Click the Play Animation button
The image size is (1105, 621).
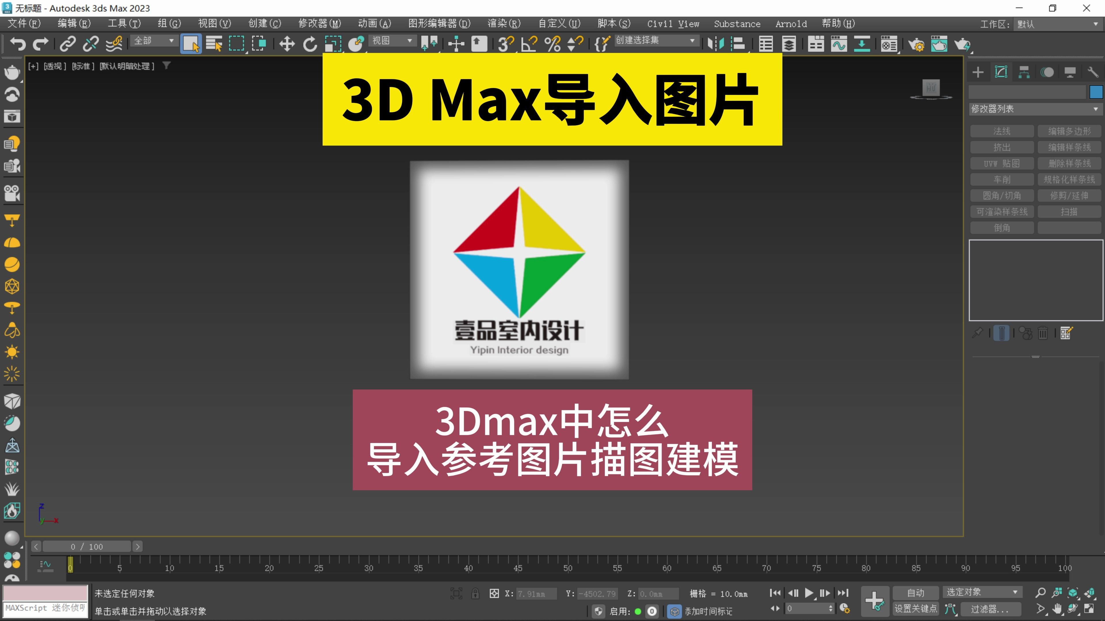tap(809, 593)
